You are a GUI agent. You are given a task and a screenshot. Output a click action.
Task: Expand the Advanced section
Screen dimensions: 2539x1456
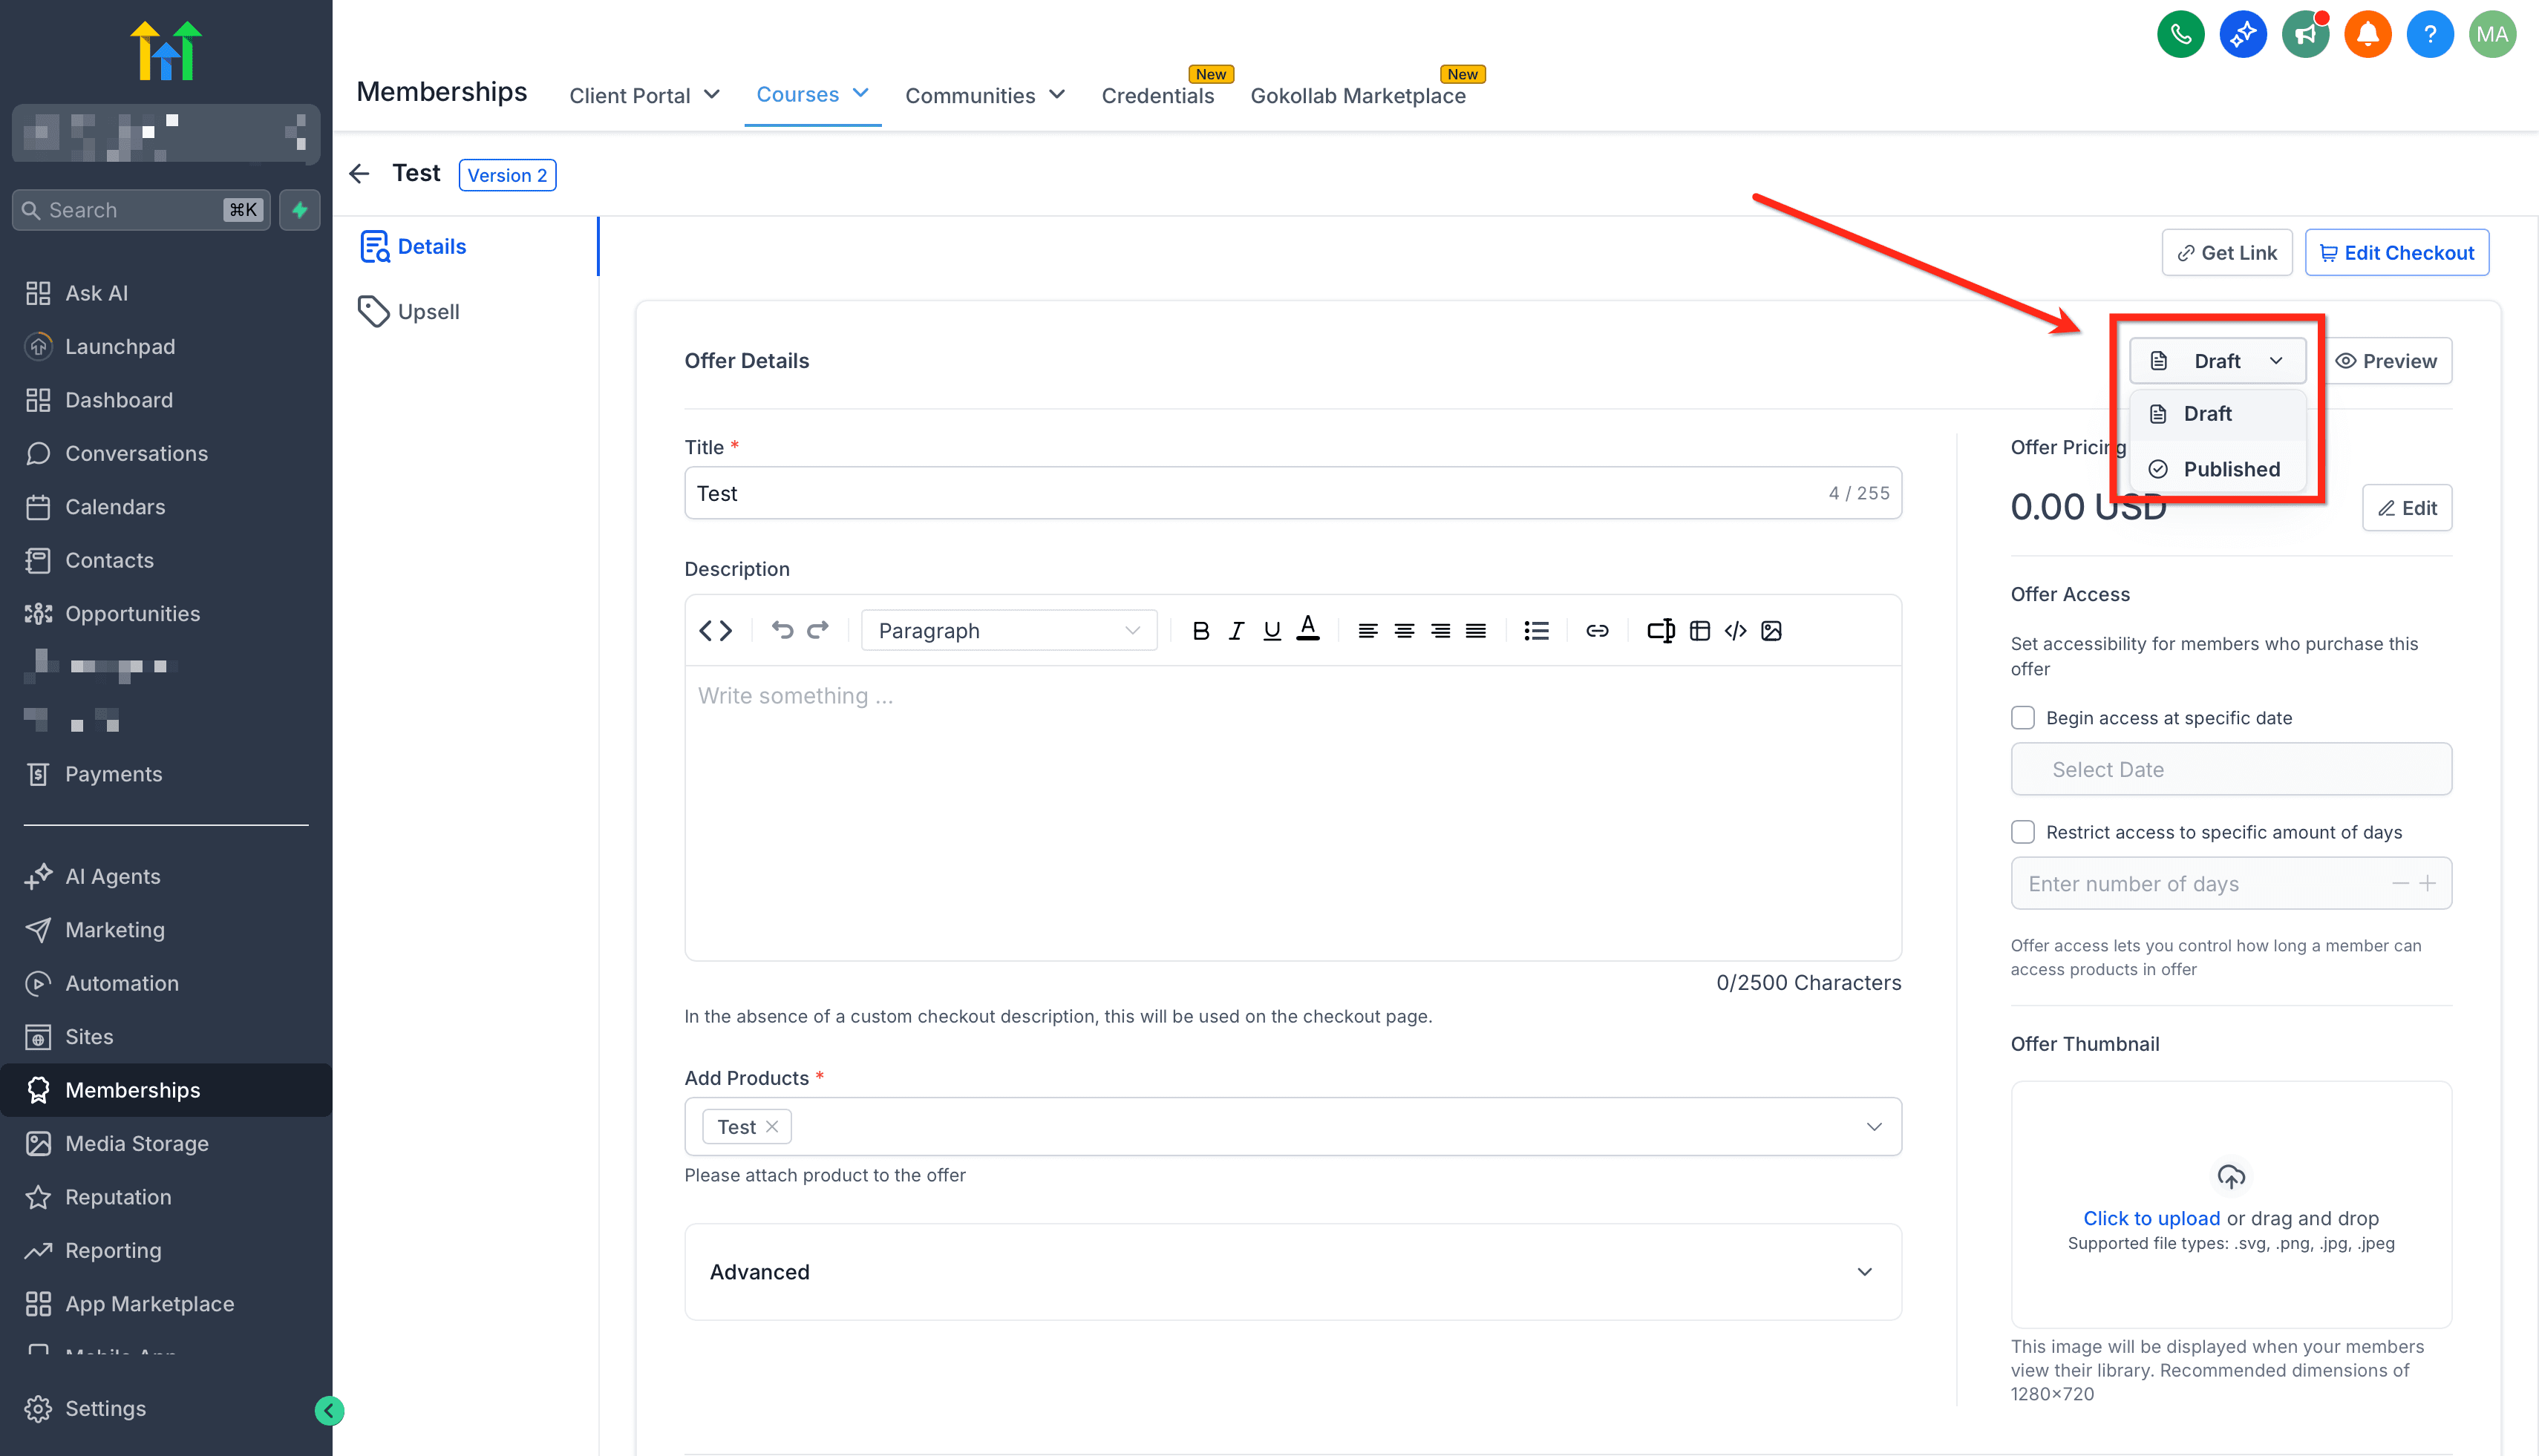(1293, 1272)
